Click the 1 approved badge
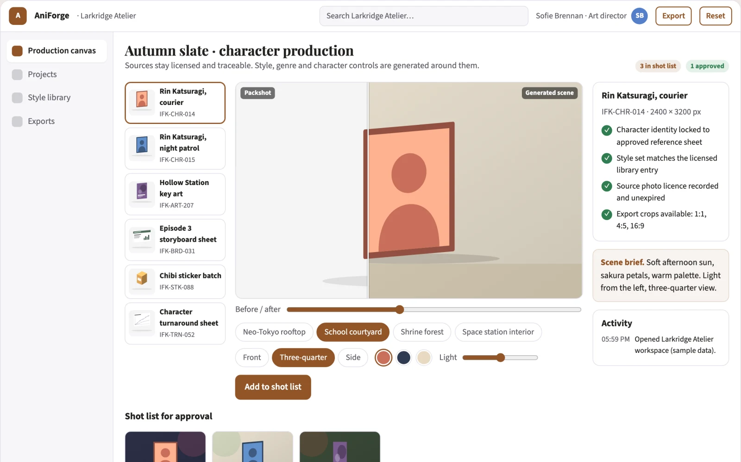The height and width of the screenshot is (462, 741). point(707,66)
